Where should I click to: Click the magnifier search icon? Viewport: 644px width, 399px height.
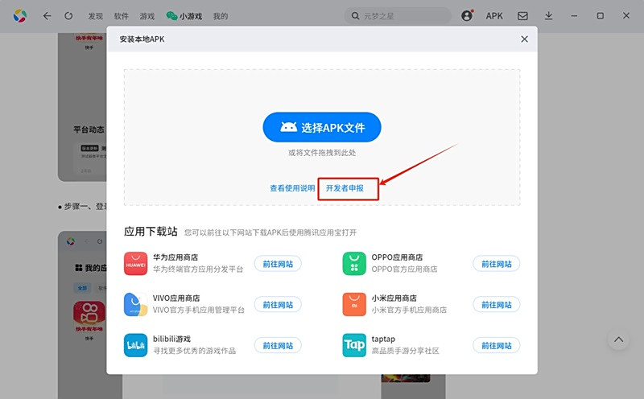355,16
